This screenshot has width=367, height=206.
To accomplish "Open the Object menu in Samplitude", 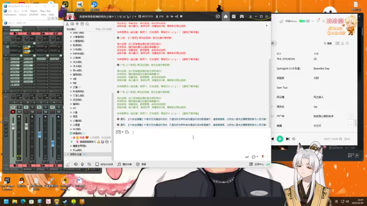I will pos(33,11).
